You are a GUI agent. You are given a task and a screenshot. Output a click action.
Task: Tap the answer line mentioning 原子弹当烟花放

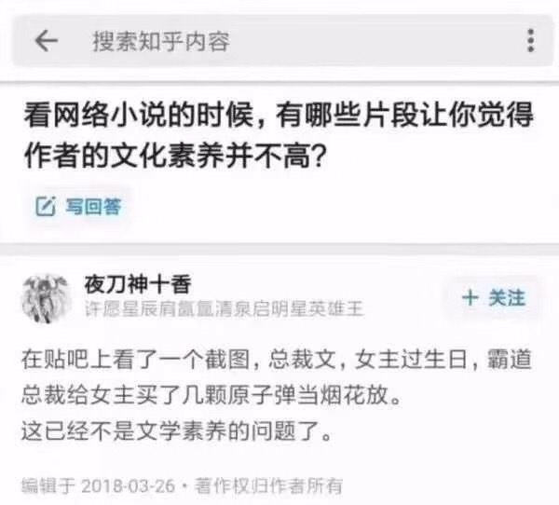[211, 395]
